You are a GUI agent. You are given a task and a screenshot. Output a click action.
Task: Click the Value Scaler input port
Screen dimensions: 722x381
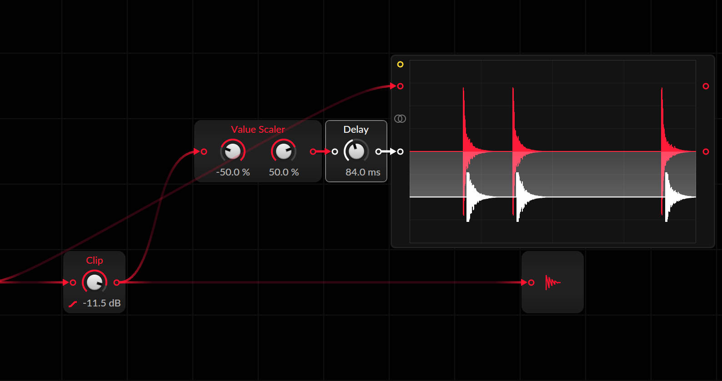tap(204, 151)
